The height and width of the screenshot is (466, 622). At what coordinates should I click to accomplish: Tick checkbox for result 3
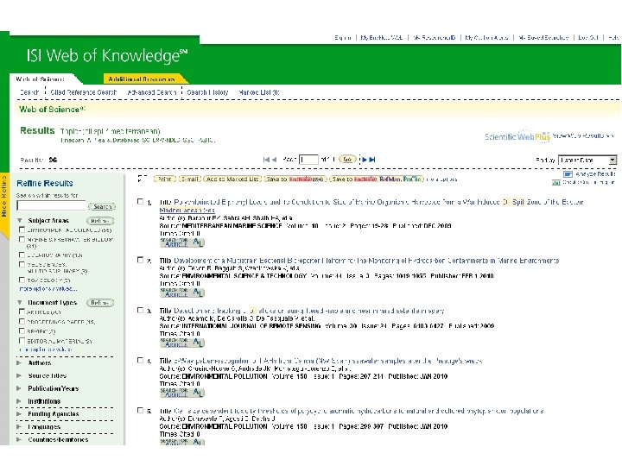(x=140, y=311)
